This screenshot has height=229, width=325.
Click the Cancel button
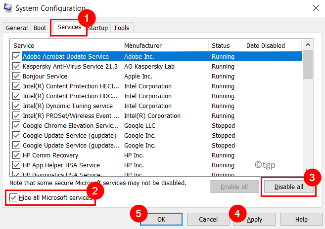click(208, 219)
